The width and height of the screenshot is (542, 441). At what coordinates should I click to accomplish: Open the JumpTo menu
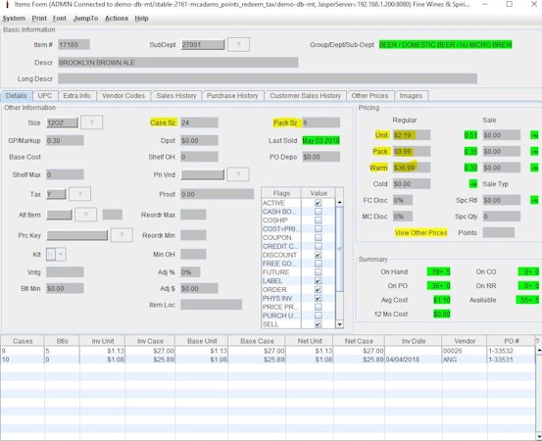[85, 19]
